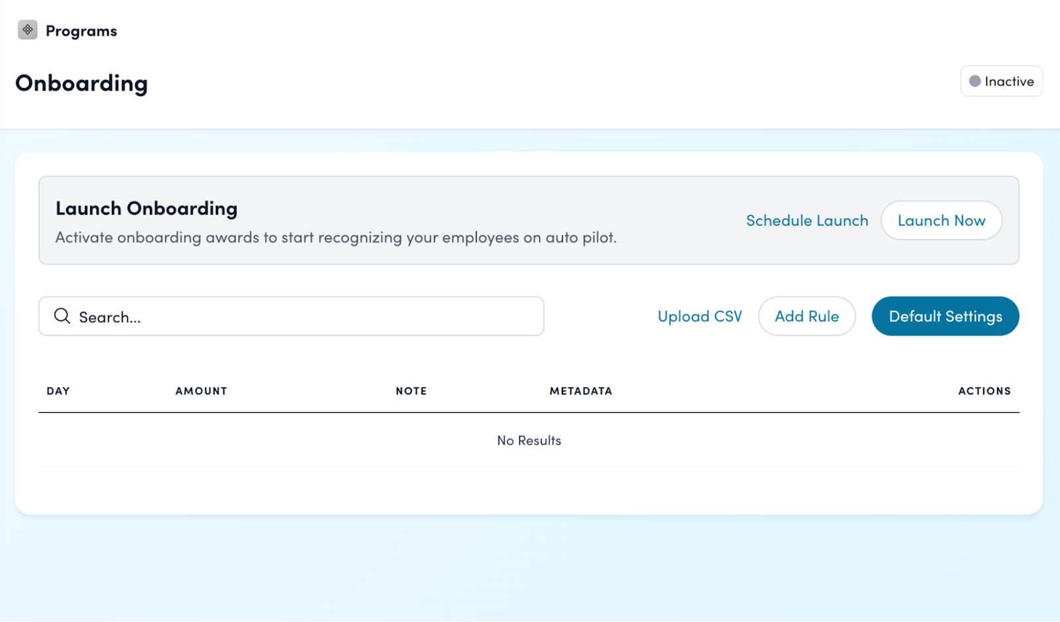
Task: Click the gray status dot beside Inactive
Action: click(x=975, y=81)
